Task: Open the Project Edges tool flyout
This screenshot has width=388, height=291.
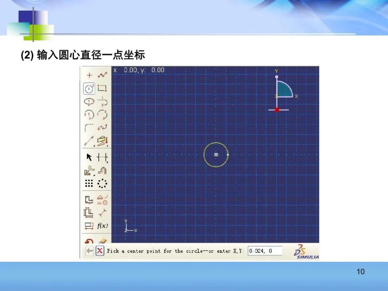Action: 103,141
